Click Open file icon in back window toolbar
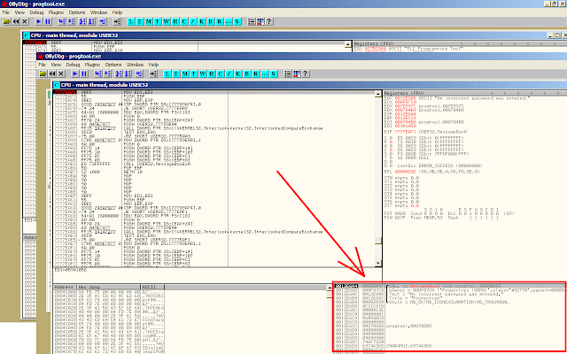 [7, 21]
